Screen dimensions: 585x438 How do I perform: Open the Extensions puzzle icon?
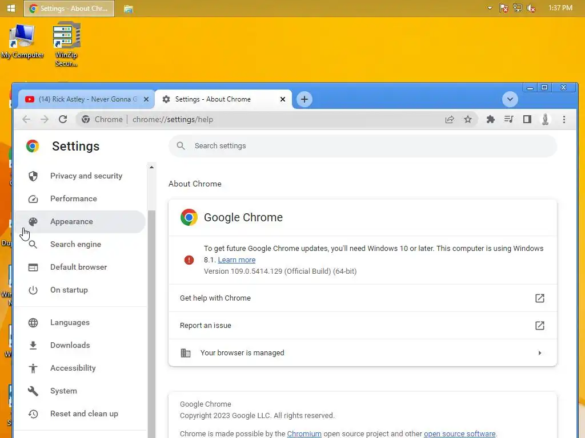tap(491, 119)
